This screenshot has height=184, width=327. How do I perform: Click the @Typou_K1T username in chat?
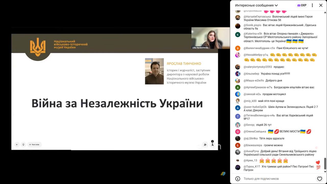[252, 167]
